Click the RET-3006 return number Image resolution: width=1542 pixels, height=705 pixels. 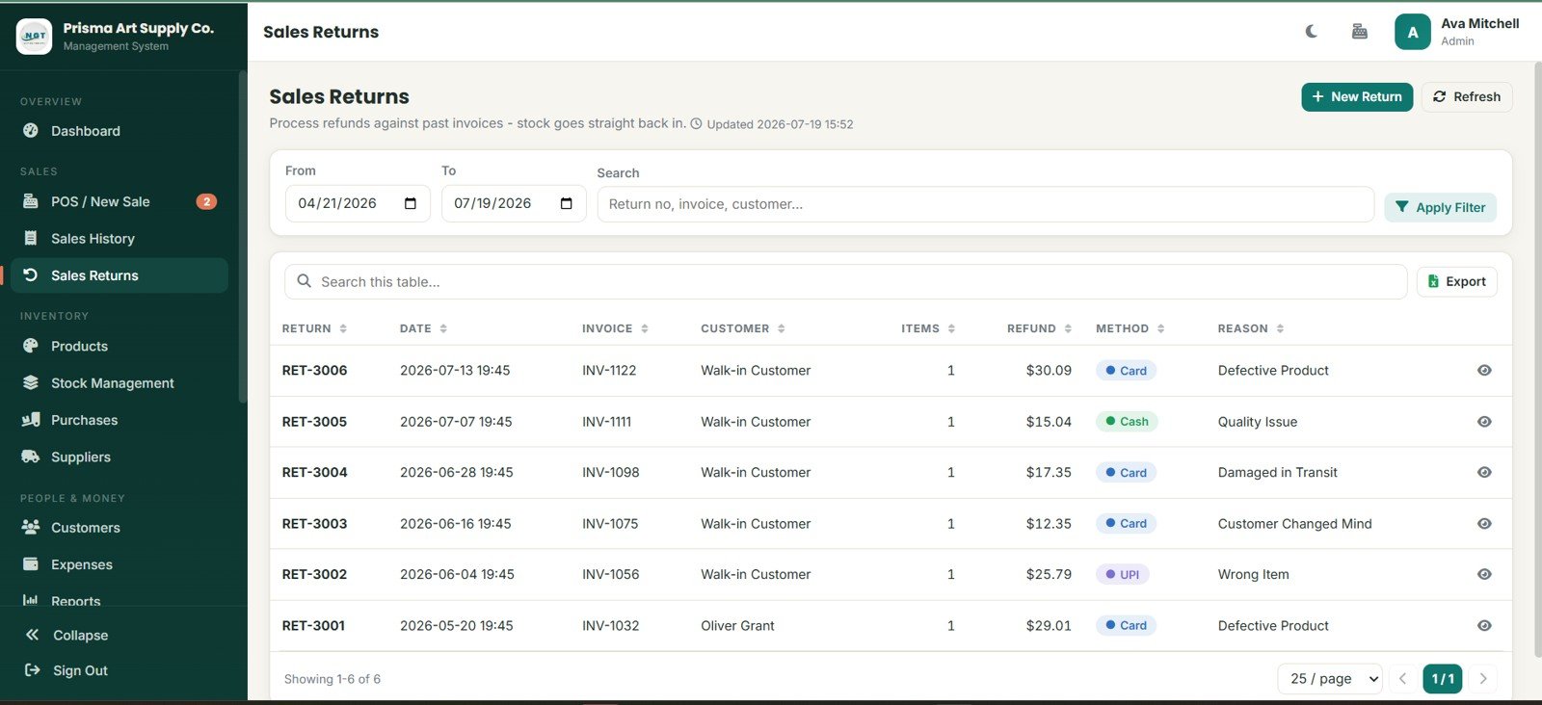tap(314, 371)
